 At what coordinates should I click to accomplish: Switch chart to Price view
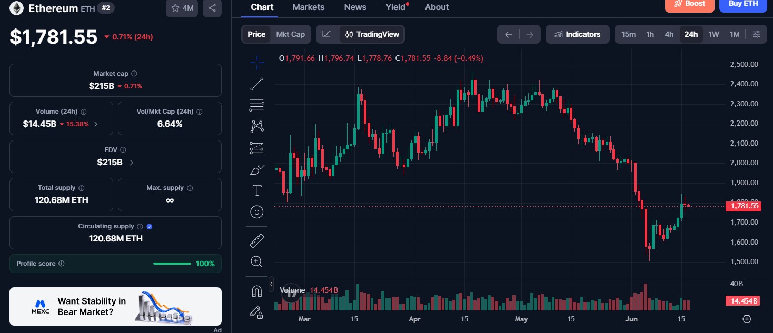[x=256, y=34]
